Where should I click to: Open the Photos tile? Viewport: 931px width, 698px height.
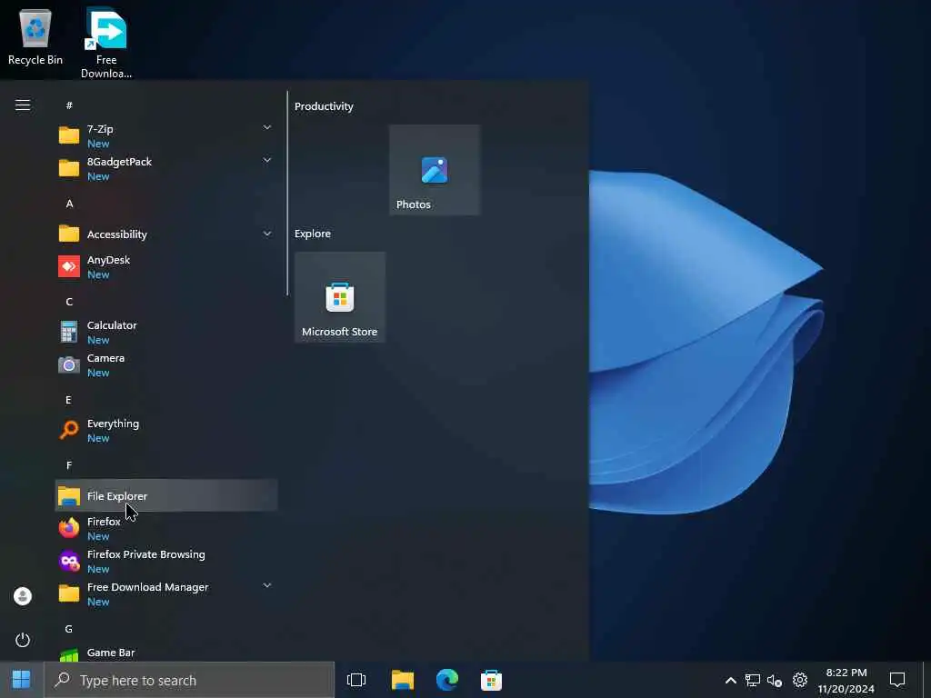[x=434, y=170]
